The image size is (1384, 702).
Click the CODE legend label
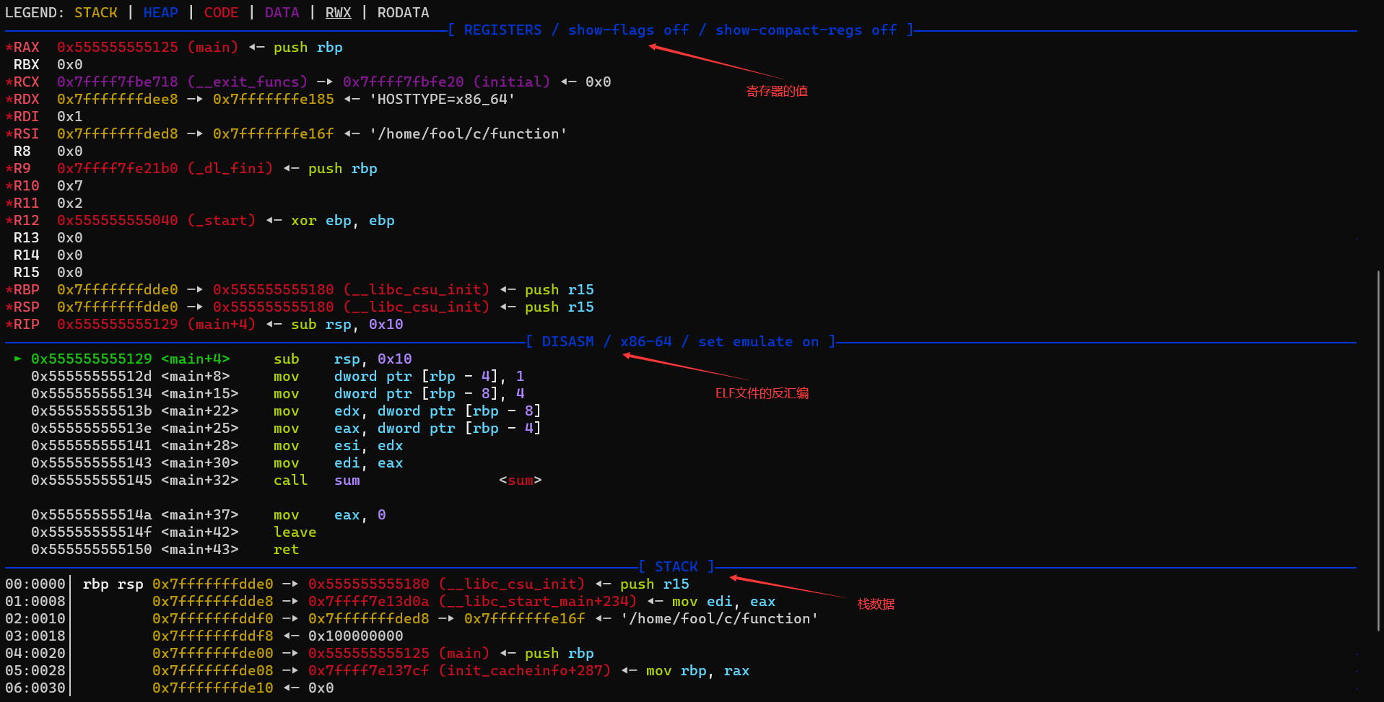click(x=221, y=12)
